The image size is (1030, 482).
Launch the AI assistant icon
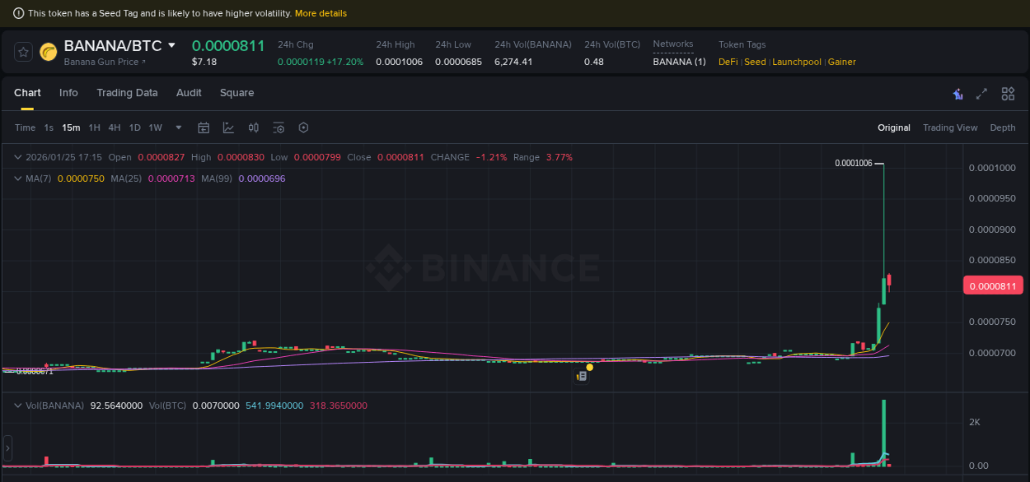957,94
